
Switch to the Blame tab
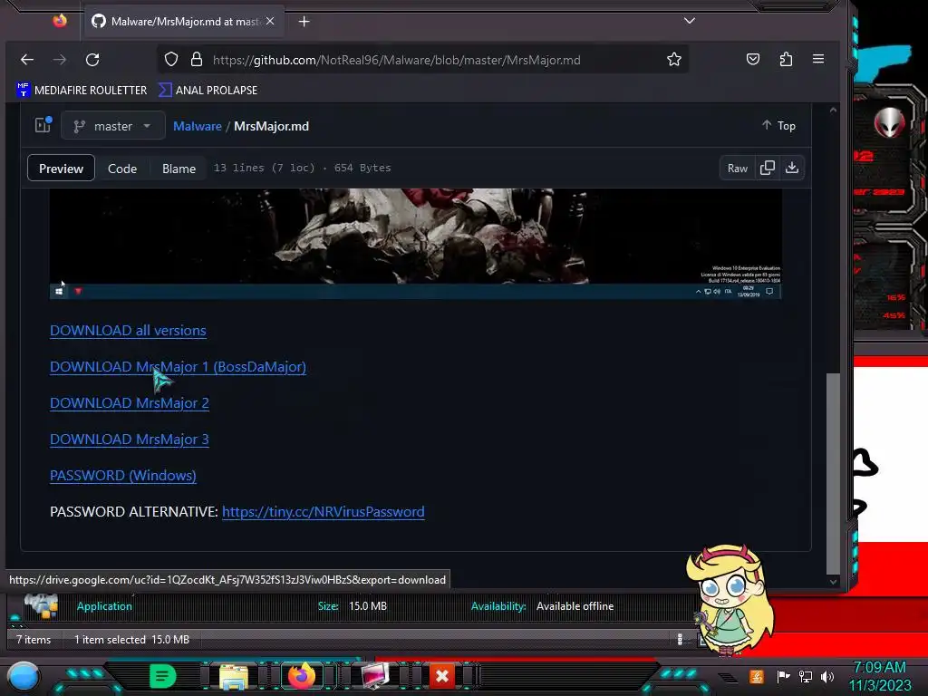179,169
